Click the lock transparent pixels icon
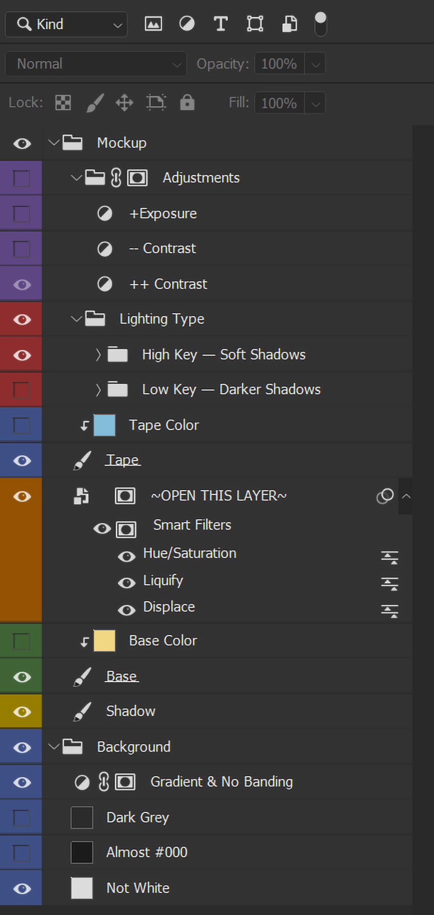The height and width of the screenshot is (915, 434). click(x=63, y=103)
